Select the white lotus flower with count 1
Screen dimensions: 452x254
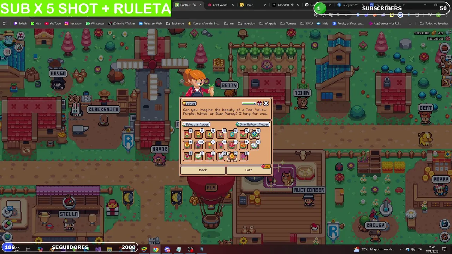point(255,145)
